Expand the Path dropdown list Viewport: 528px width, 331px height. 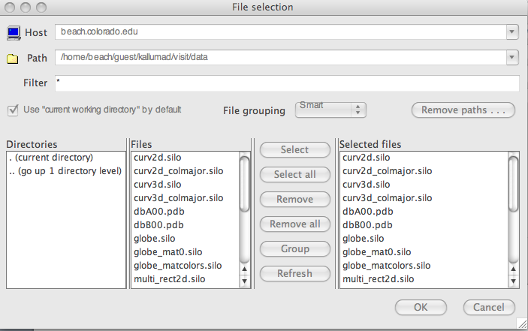511,57
